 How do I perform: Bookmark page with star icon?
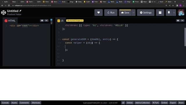coord(173,6)
